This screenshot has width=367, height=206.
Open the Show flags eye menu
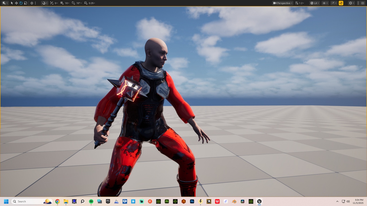325,3
